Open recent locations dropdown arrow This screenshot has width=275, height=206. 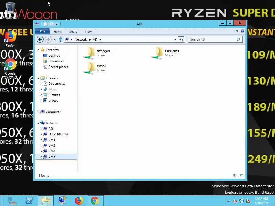(x=54, y=39)
